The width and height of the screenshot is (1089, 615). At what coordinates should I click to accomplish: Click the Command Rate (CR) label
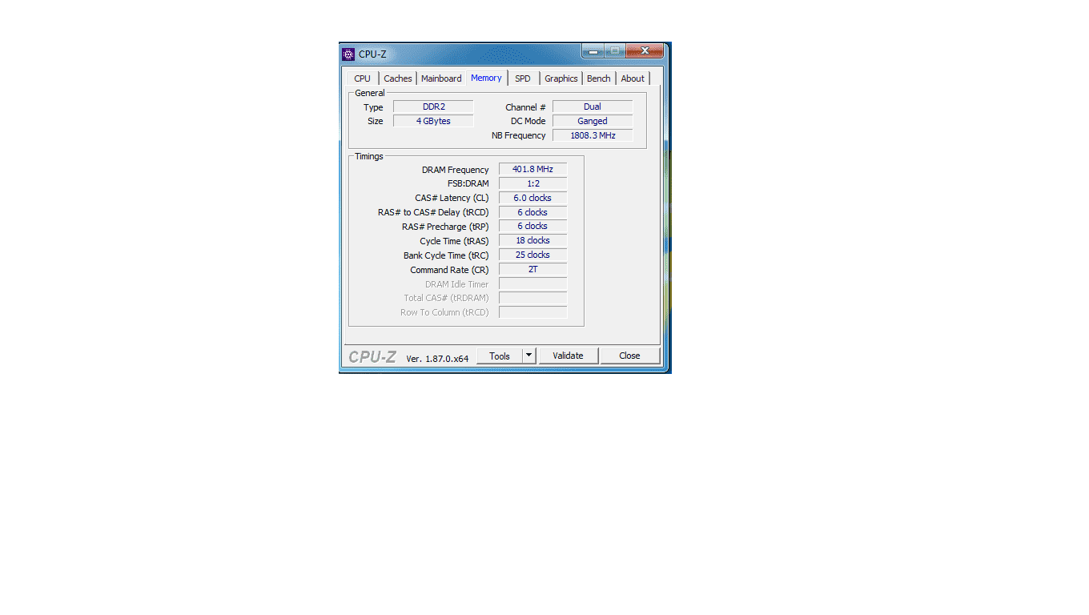pyautogui.click(x=449, y=270)
